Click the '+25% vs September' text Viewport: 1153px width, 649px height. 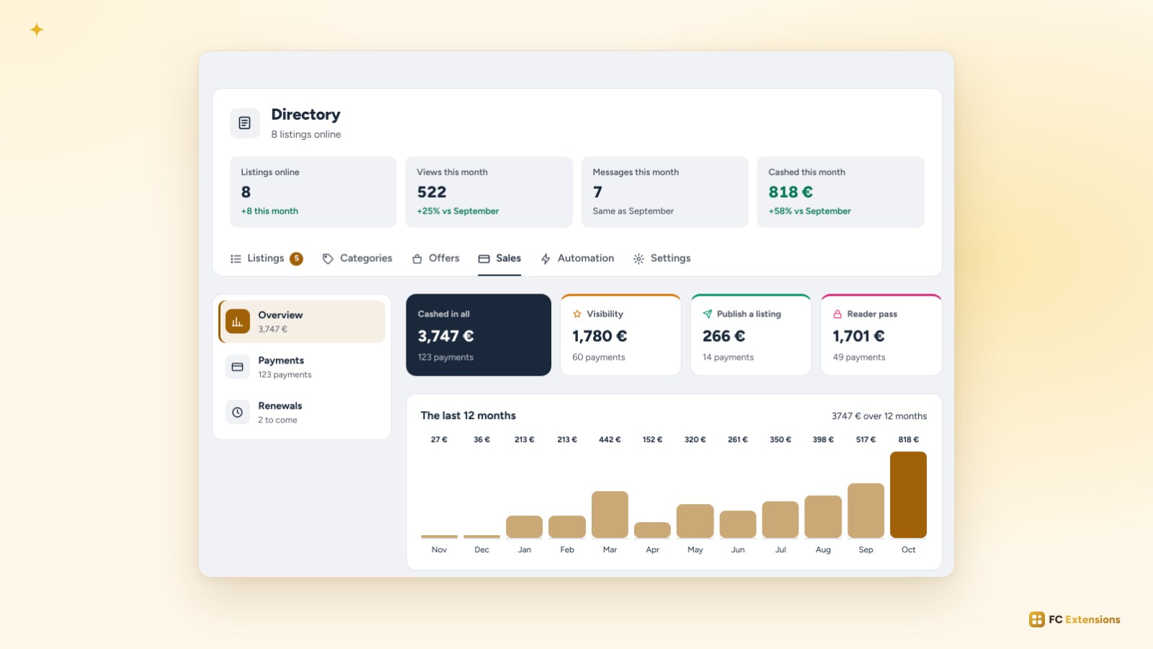458,211
